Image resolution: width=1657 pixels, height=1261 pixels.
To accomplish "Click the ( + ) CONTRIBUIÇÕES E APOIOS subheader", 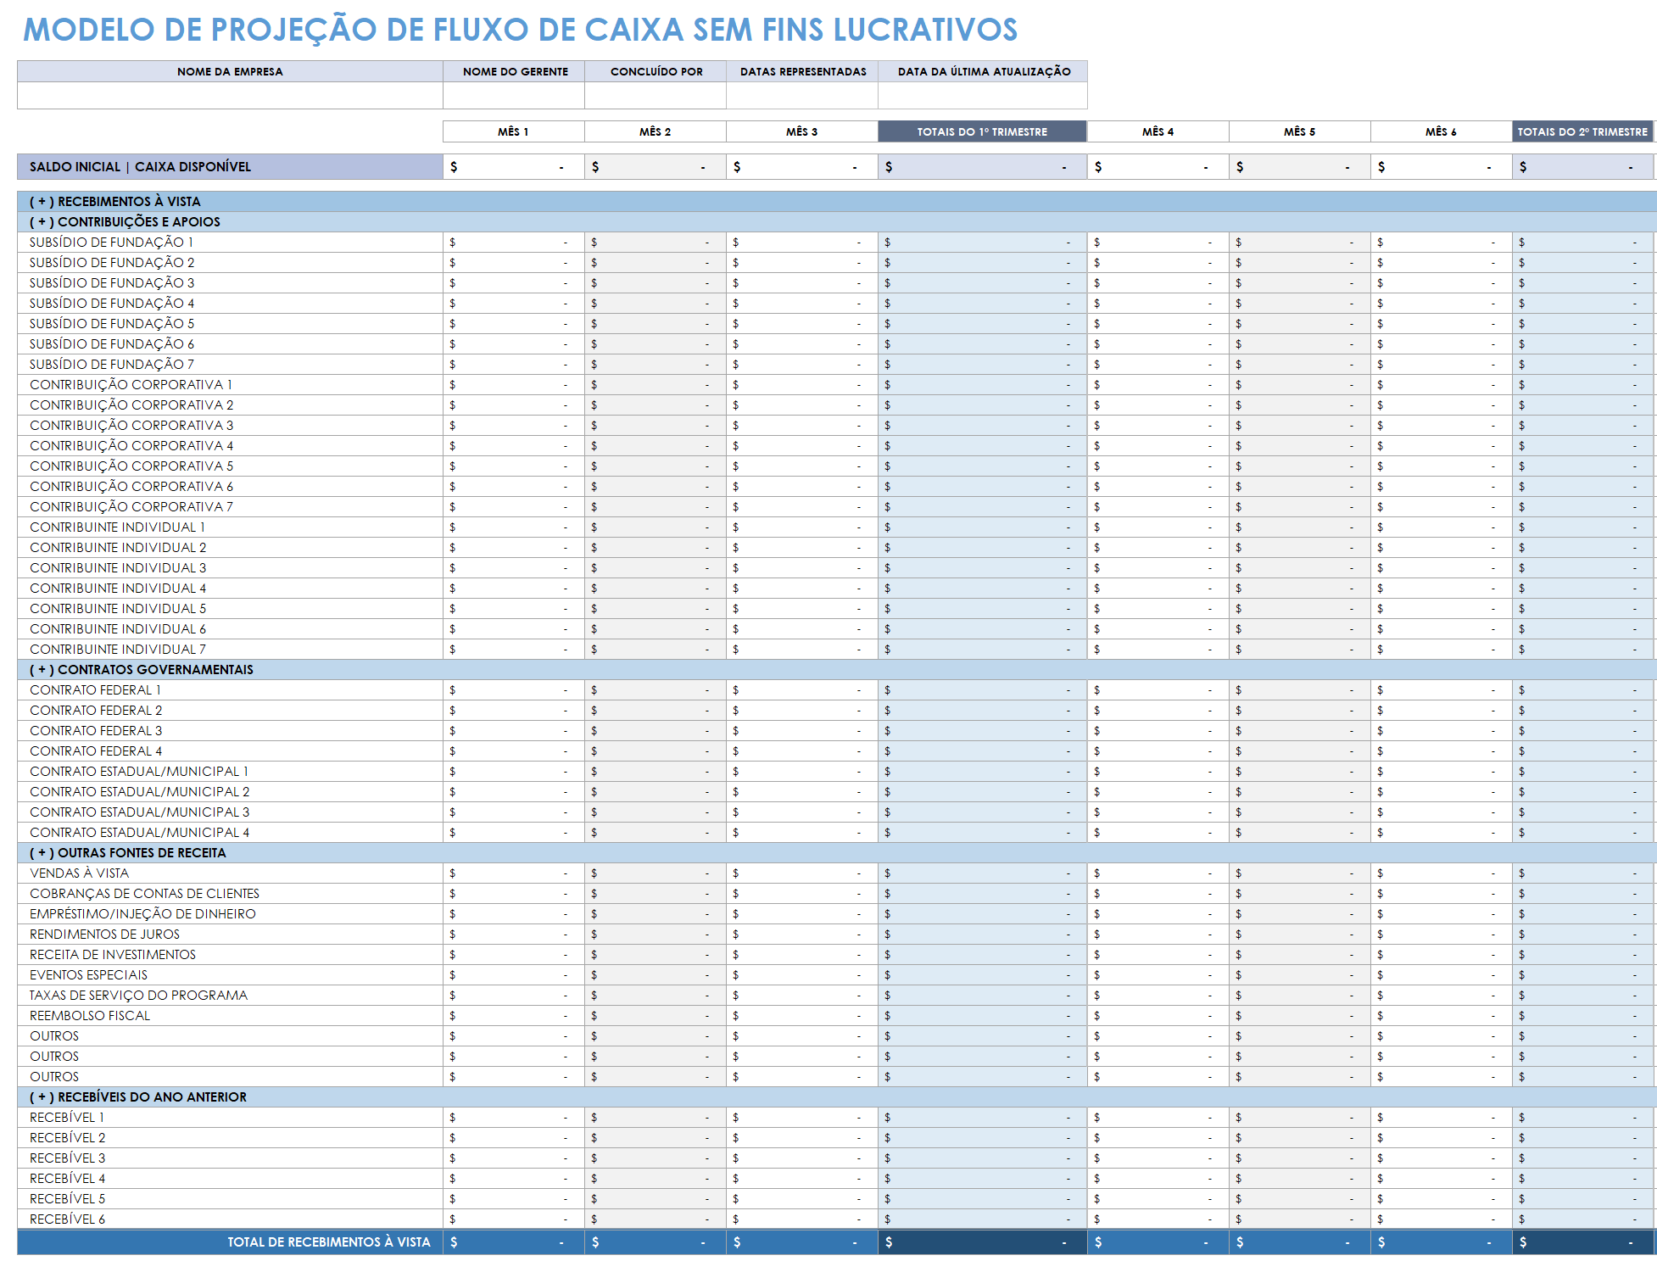I will tap(836, 222).
